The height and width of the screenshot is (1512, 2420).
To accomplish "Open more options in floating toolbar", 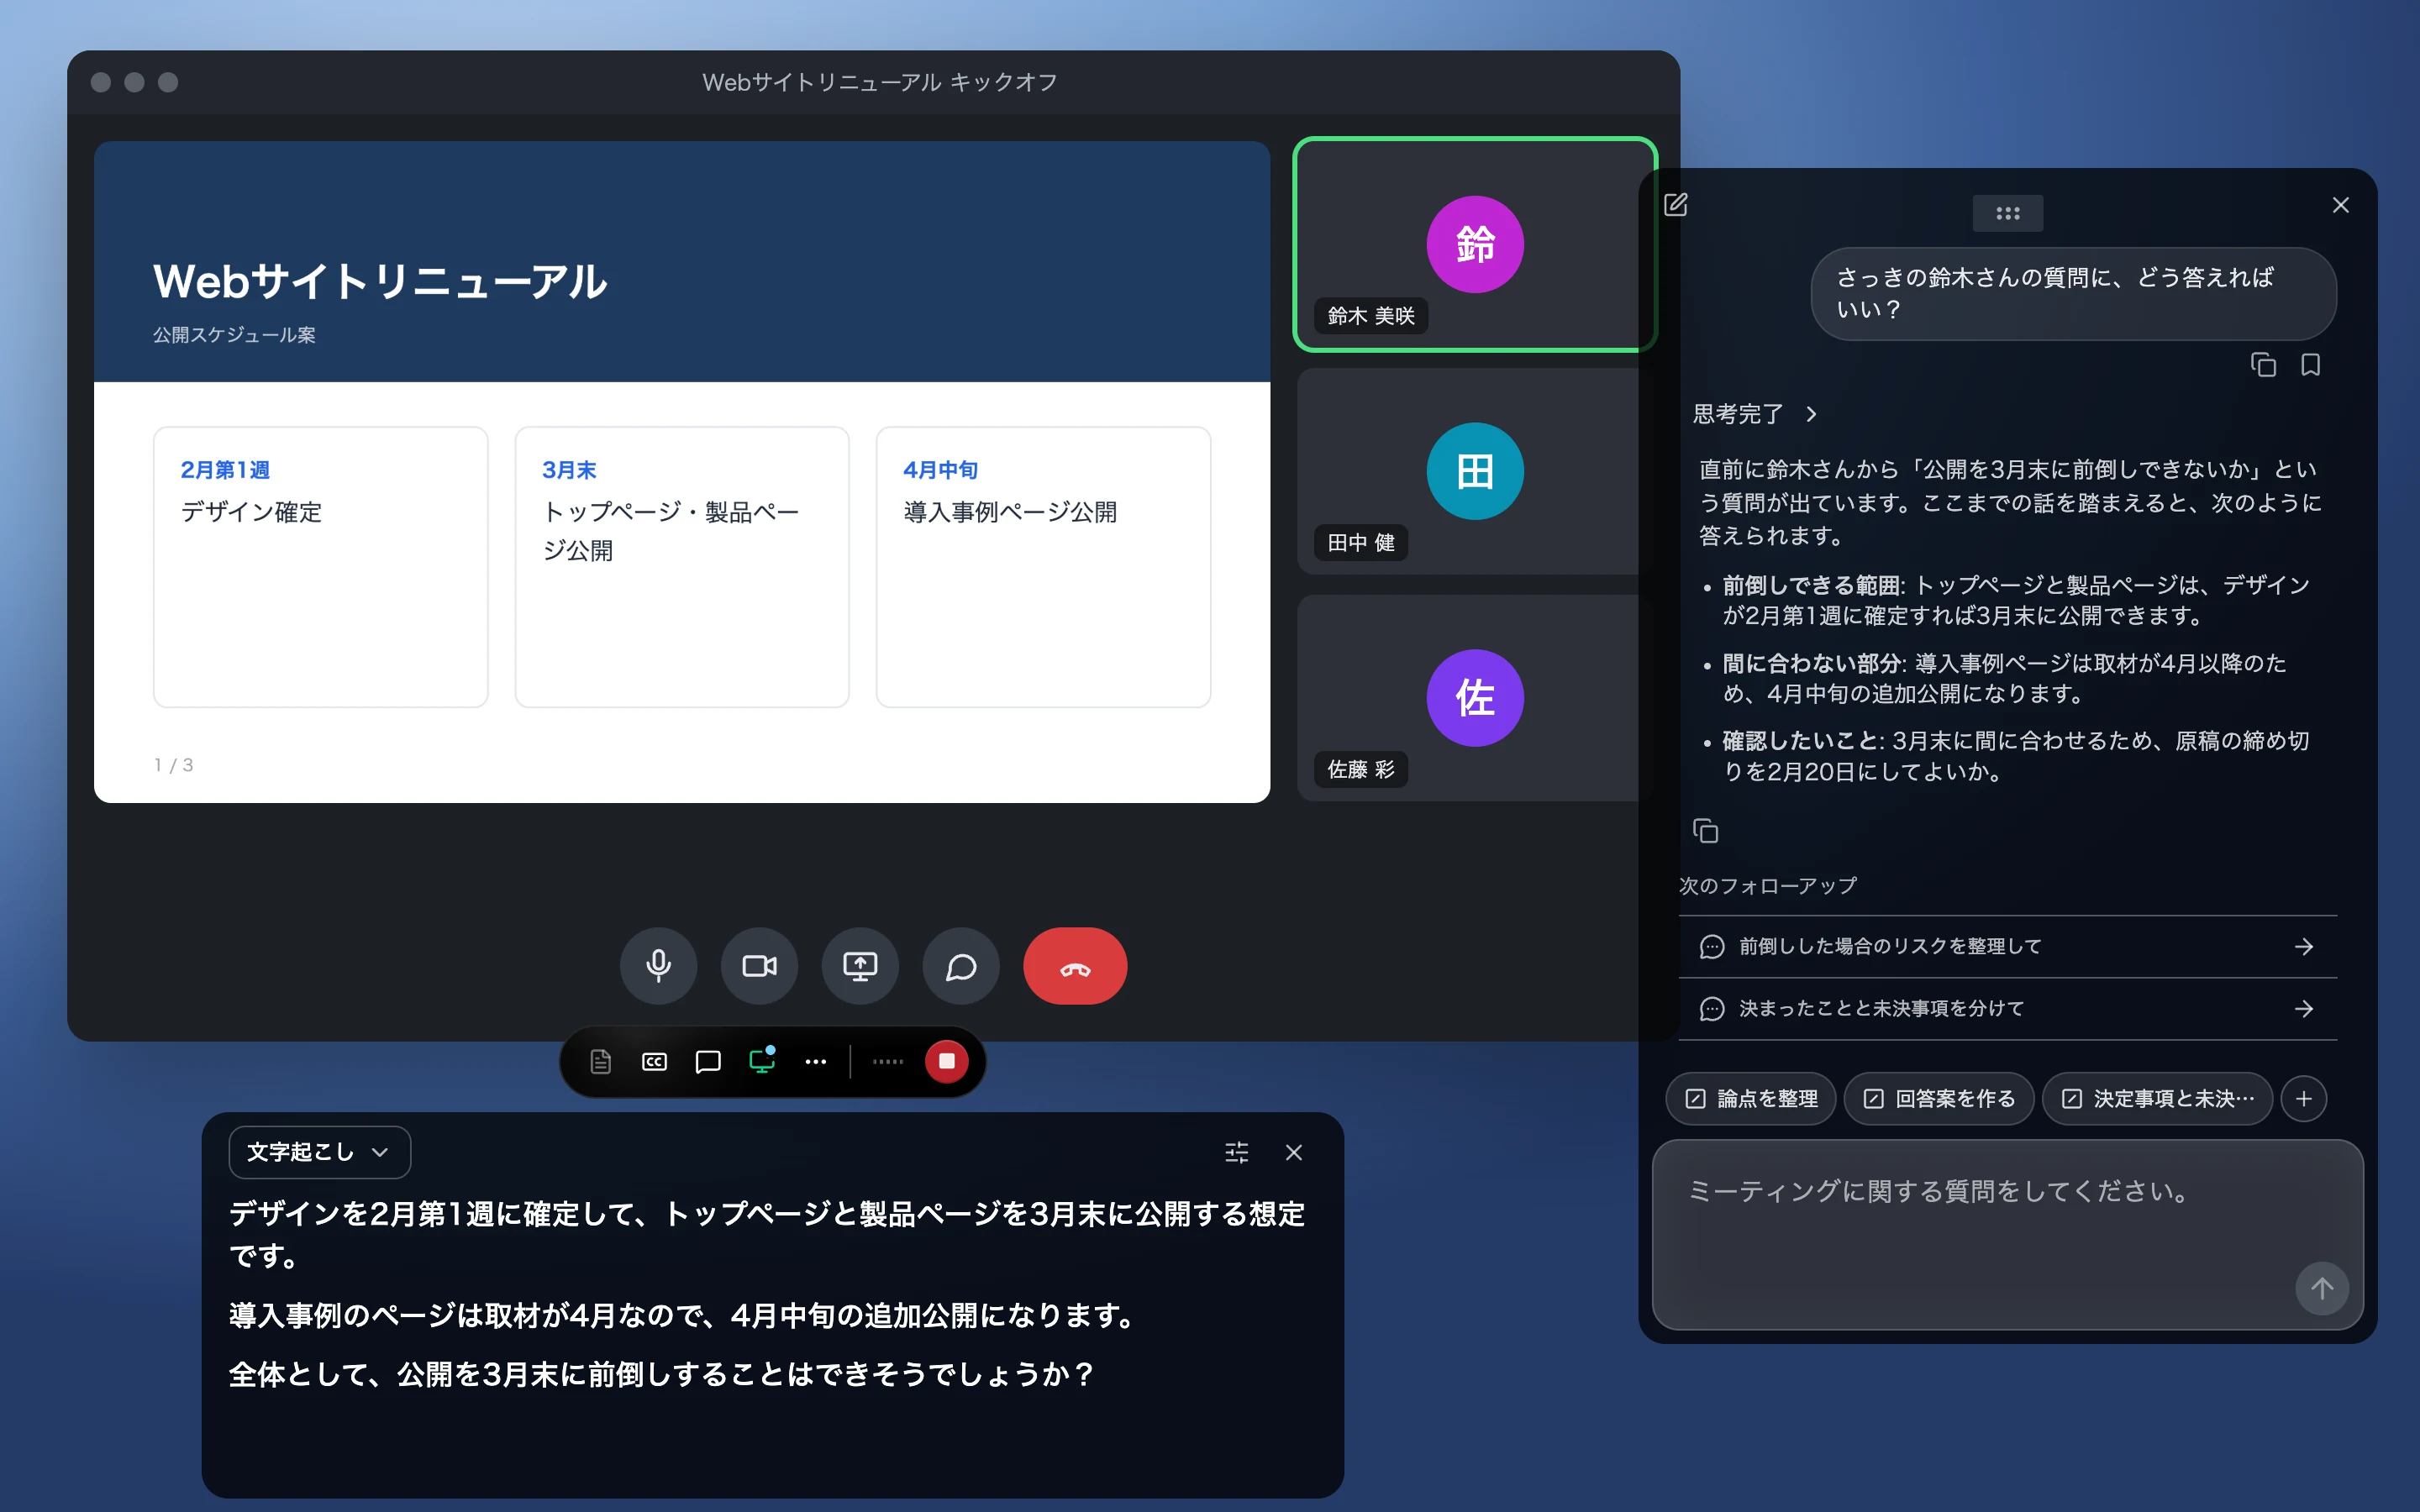I will point(816,1061).
